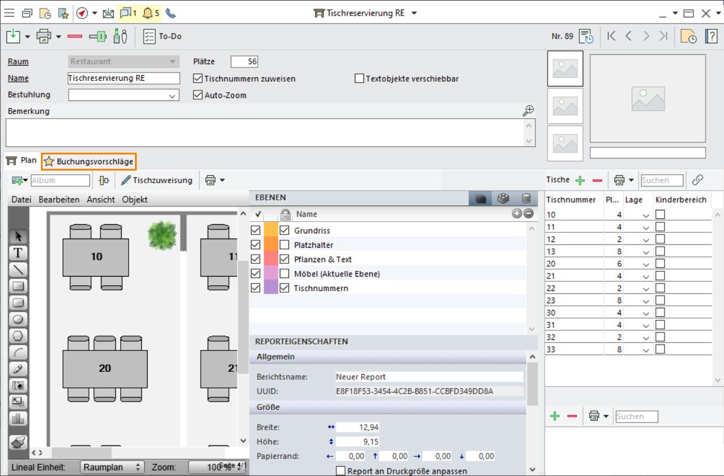Switch to Buchungsvorschläge tab
Image resolution: width=724 pixels, height=476 pixels.
tap(89, 162)
